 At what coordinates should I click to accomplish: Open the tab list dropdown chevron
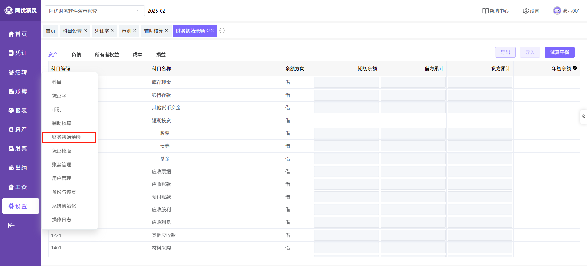pyautogui.click(x=222, y=31)
